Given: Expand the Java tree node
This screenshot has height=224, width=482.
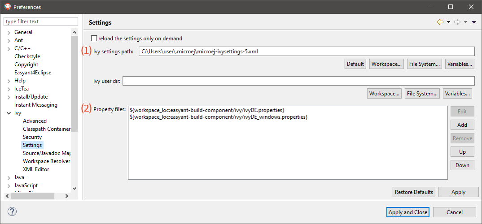Looking at the screenshot, I should tap(9, 177).
